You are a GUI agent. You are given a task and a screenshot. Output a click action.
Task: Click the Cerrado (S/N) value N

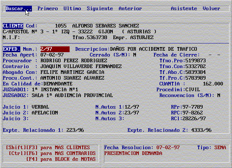[134, 55]
